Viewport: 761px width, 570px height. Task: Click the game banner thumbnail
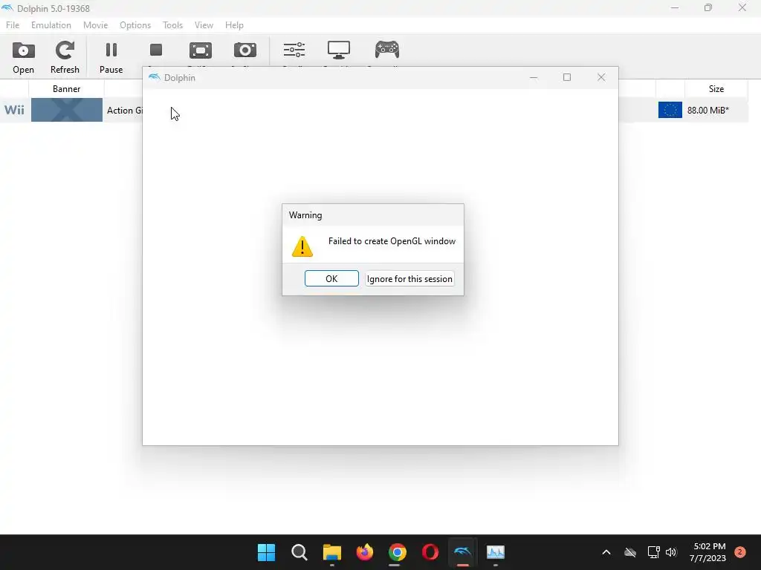click(66, 110)
